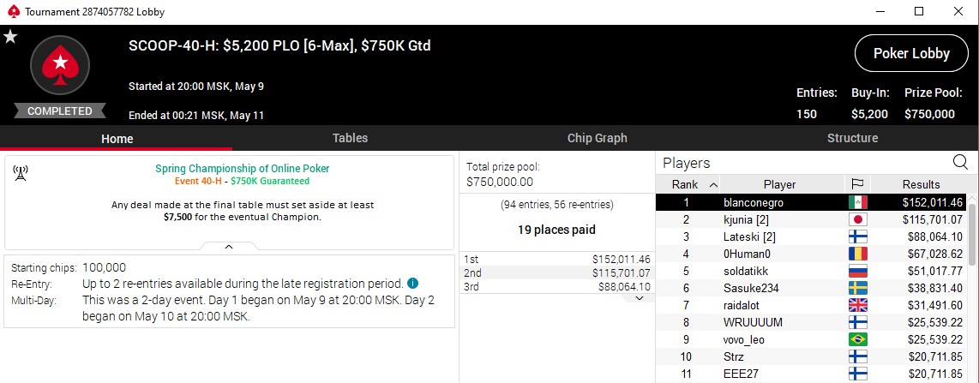979x383 pixels.
Task: Sort players by country flag column
Action: coord(856,184)
